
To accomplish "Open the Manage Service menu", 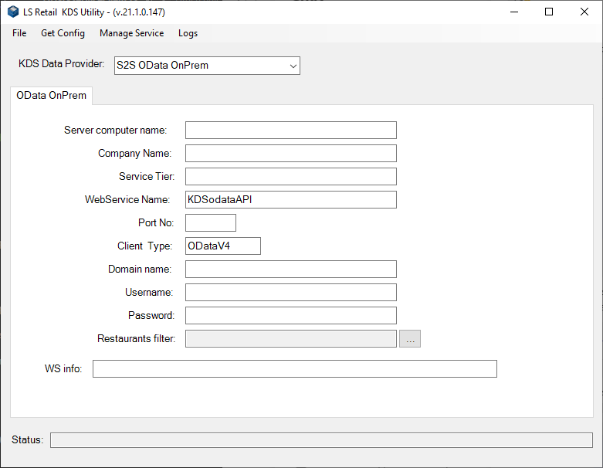I will (x=131, y=33).
